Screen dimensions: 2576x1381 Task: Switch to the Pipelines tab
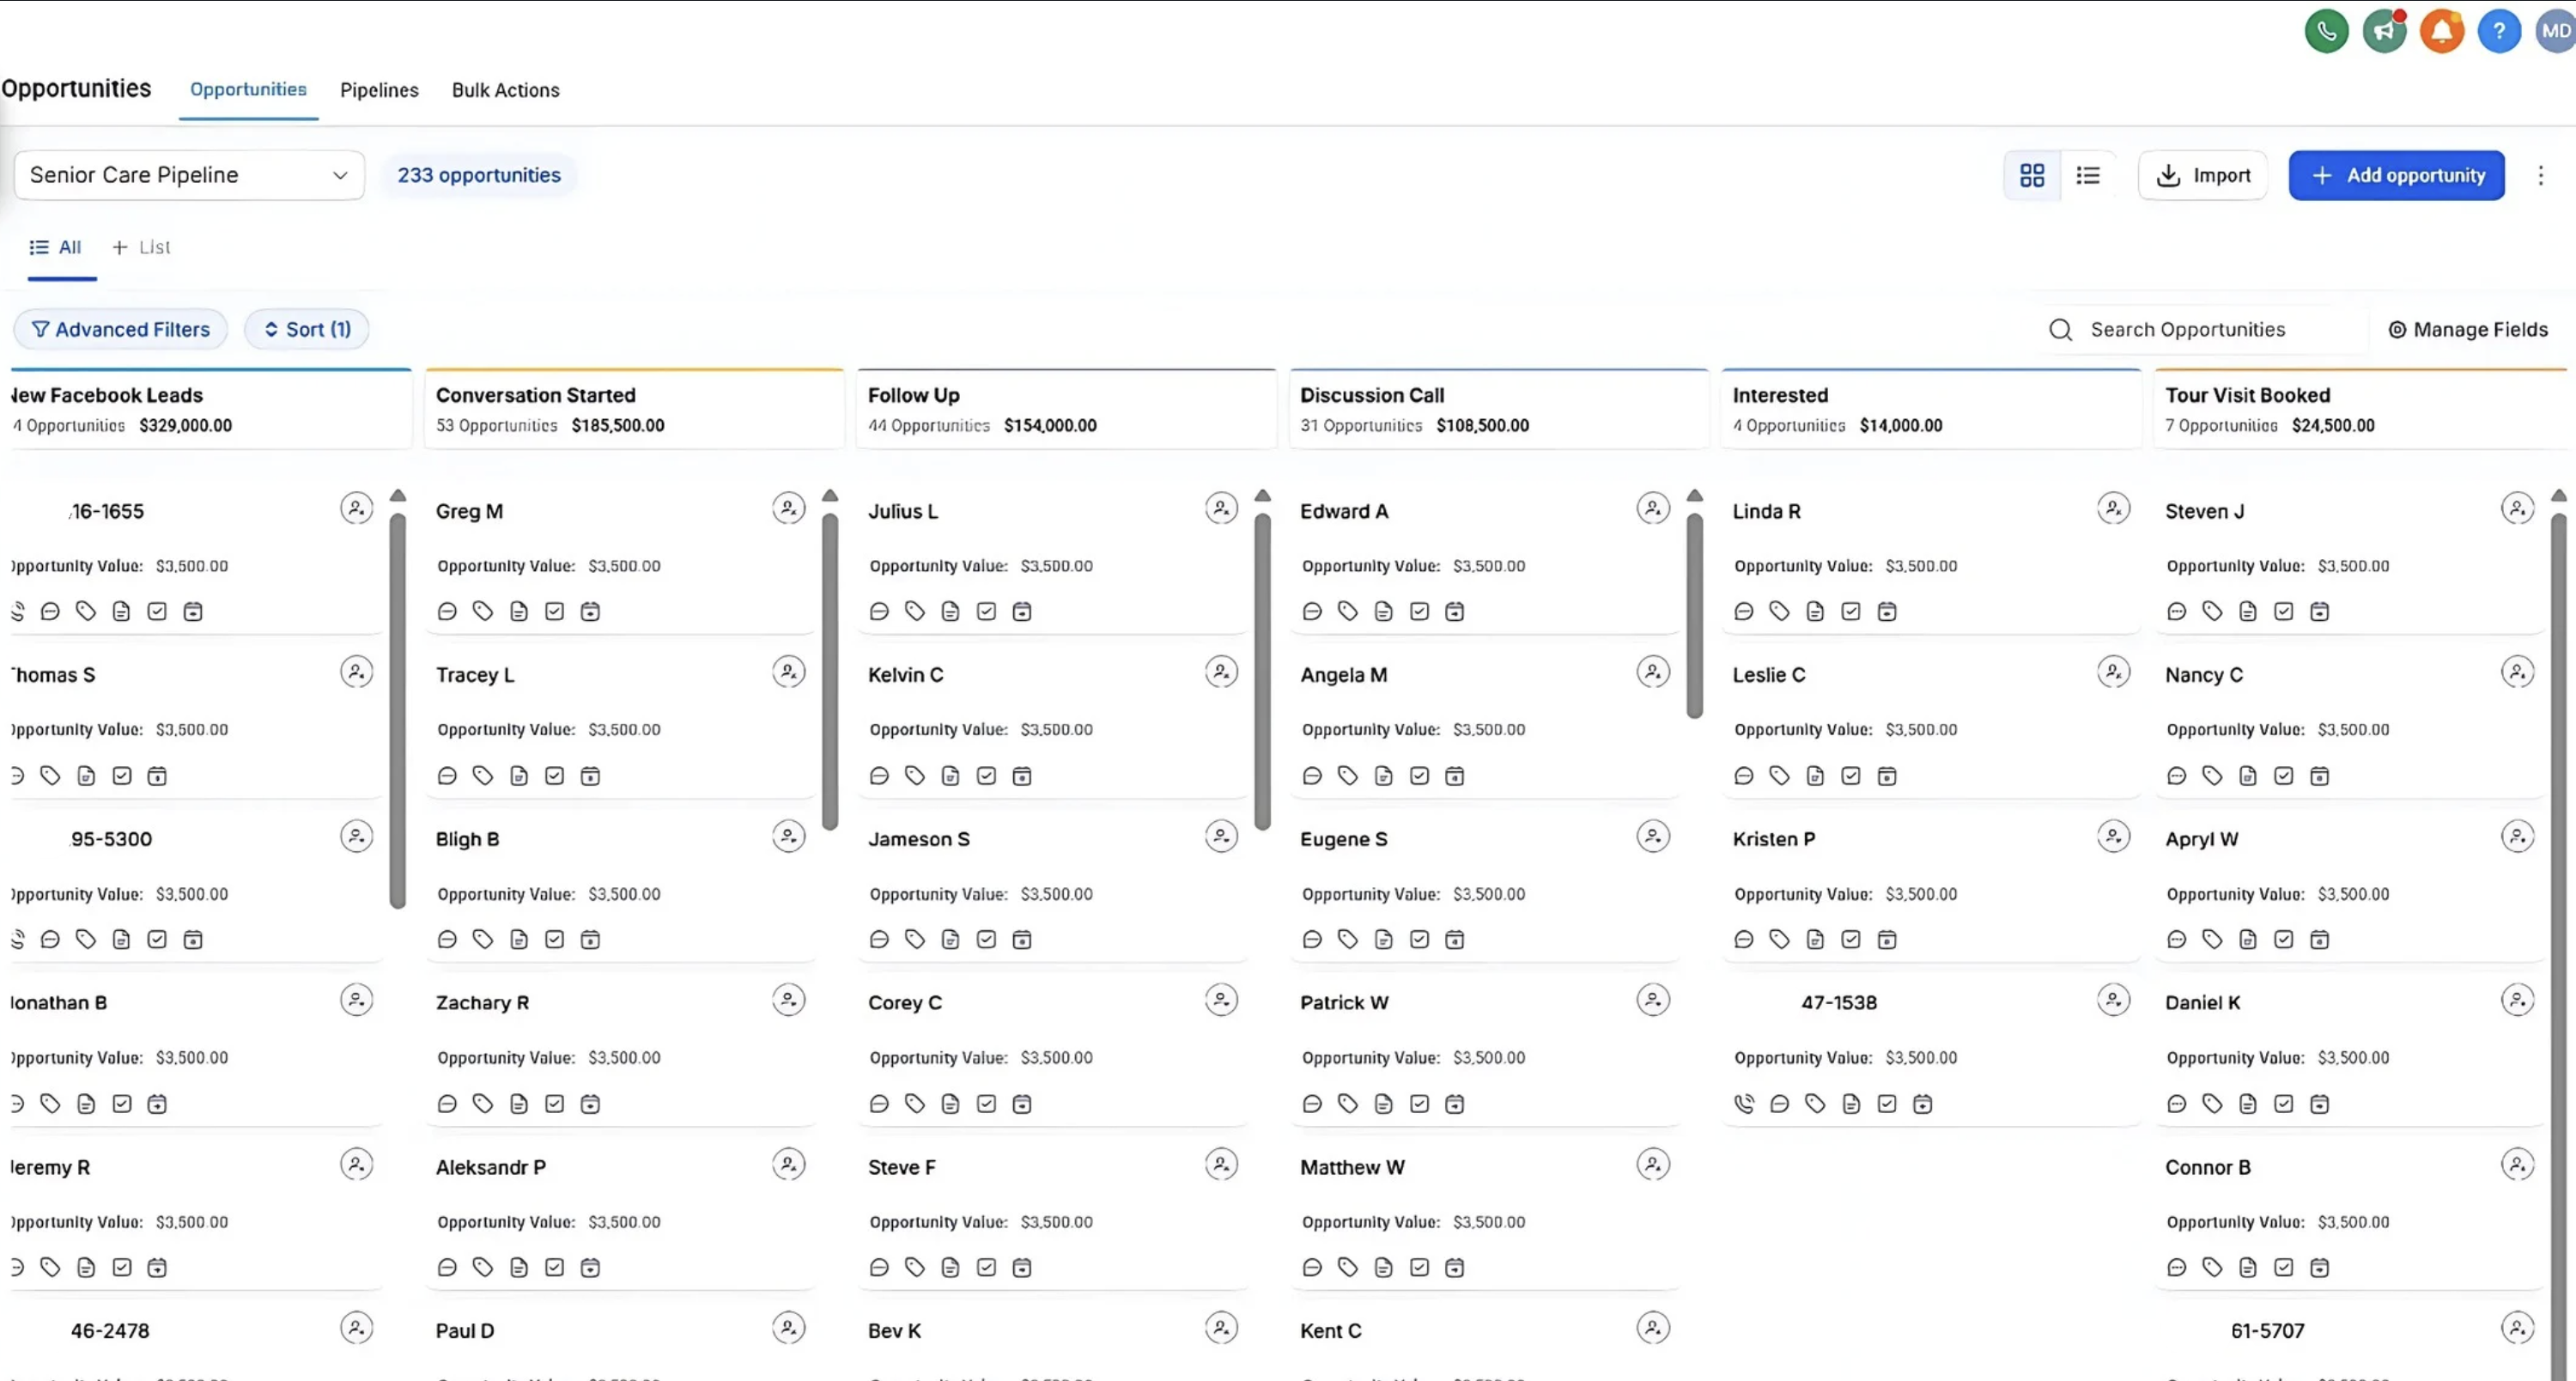pos(379,90)
